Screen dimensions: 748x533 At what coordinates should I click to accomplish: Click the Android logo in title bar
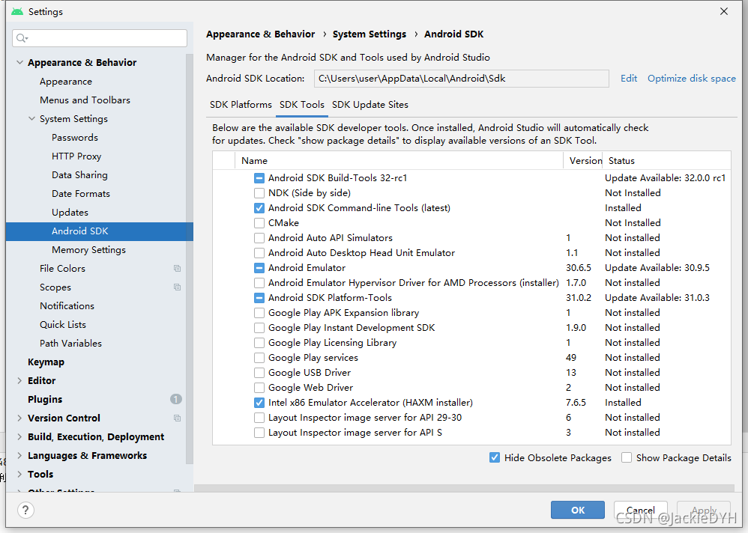click(17, 11)
